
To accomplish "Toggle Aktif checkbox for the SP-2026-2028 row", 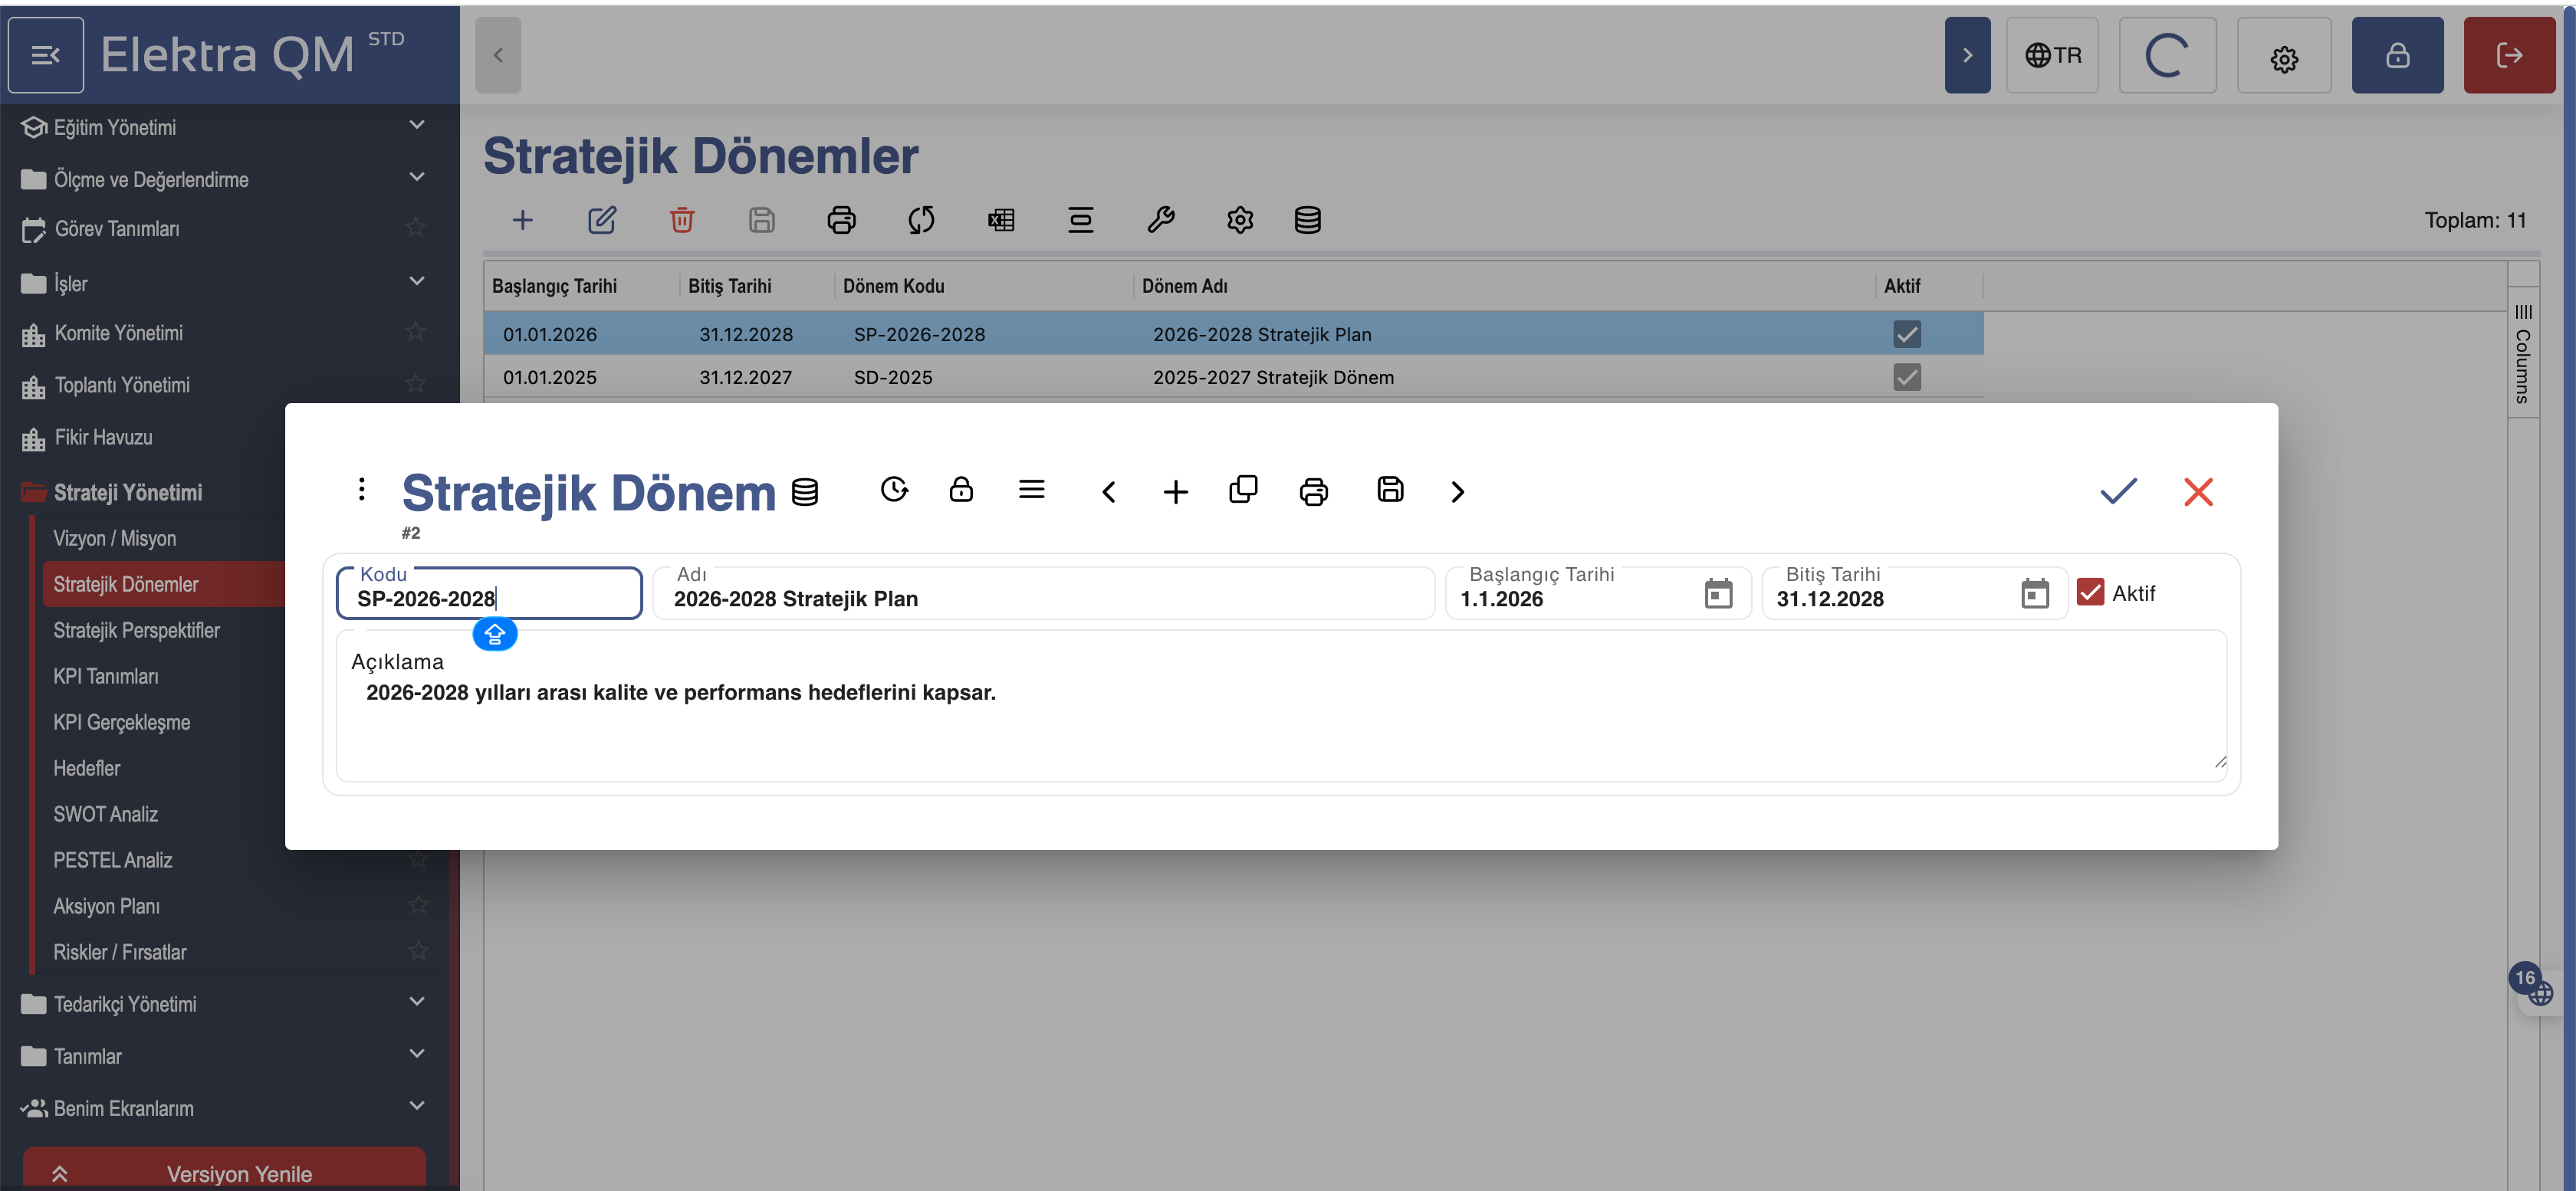I will [x=1907, y=334].
